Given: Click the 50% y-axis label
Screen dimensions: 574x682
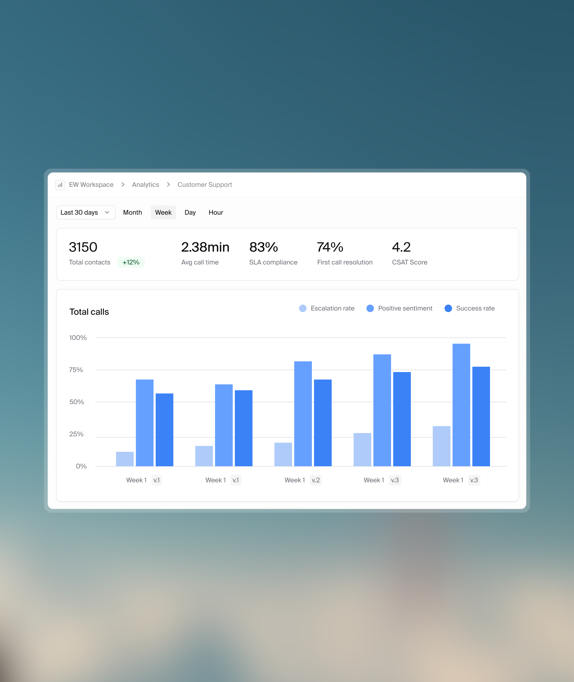Looking at the screenshot, I should click(76, 402).
